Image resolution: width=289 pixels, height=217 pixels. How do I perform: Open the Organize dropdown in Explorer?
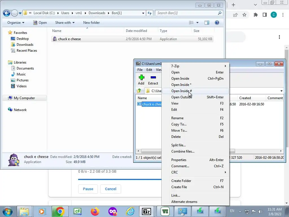click(16, 23)
